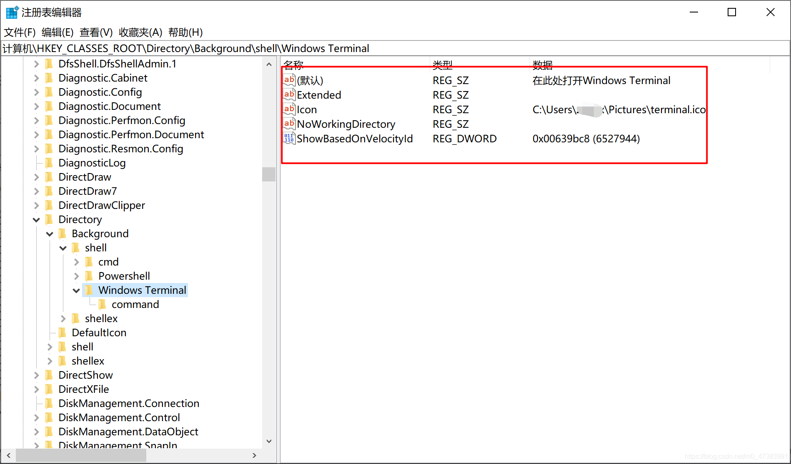The width and height of the screenshot is (791, 464).
Task: Click the 数据 column header
Action: pyautogui.click(x=650, y=64)
